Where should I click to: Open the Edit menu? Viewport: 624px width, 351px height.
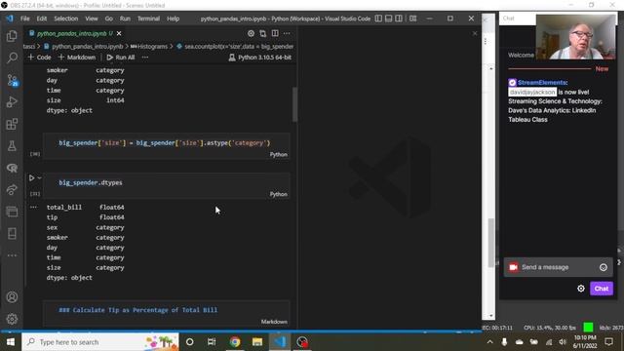42,19
